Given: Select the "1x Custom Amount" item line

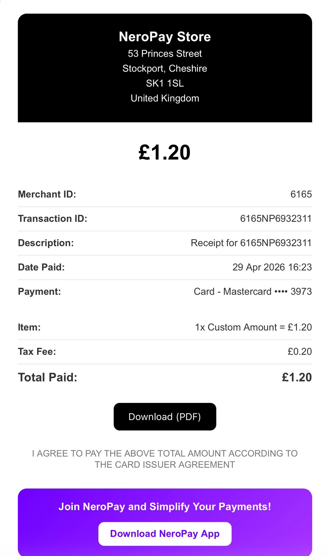Looking at the screenshot, I should tap(253, 327).
